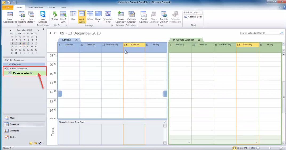Switch to Normal view in status bar
The width and height of the screenshot is (286, 150).
click(x=234, y=148)
